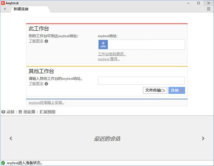The height and width of the screenshot is (166, 214).
Task: Open 了解更多 link in 此工作台 section
Action: (x=36, y=41)
